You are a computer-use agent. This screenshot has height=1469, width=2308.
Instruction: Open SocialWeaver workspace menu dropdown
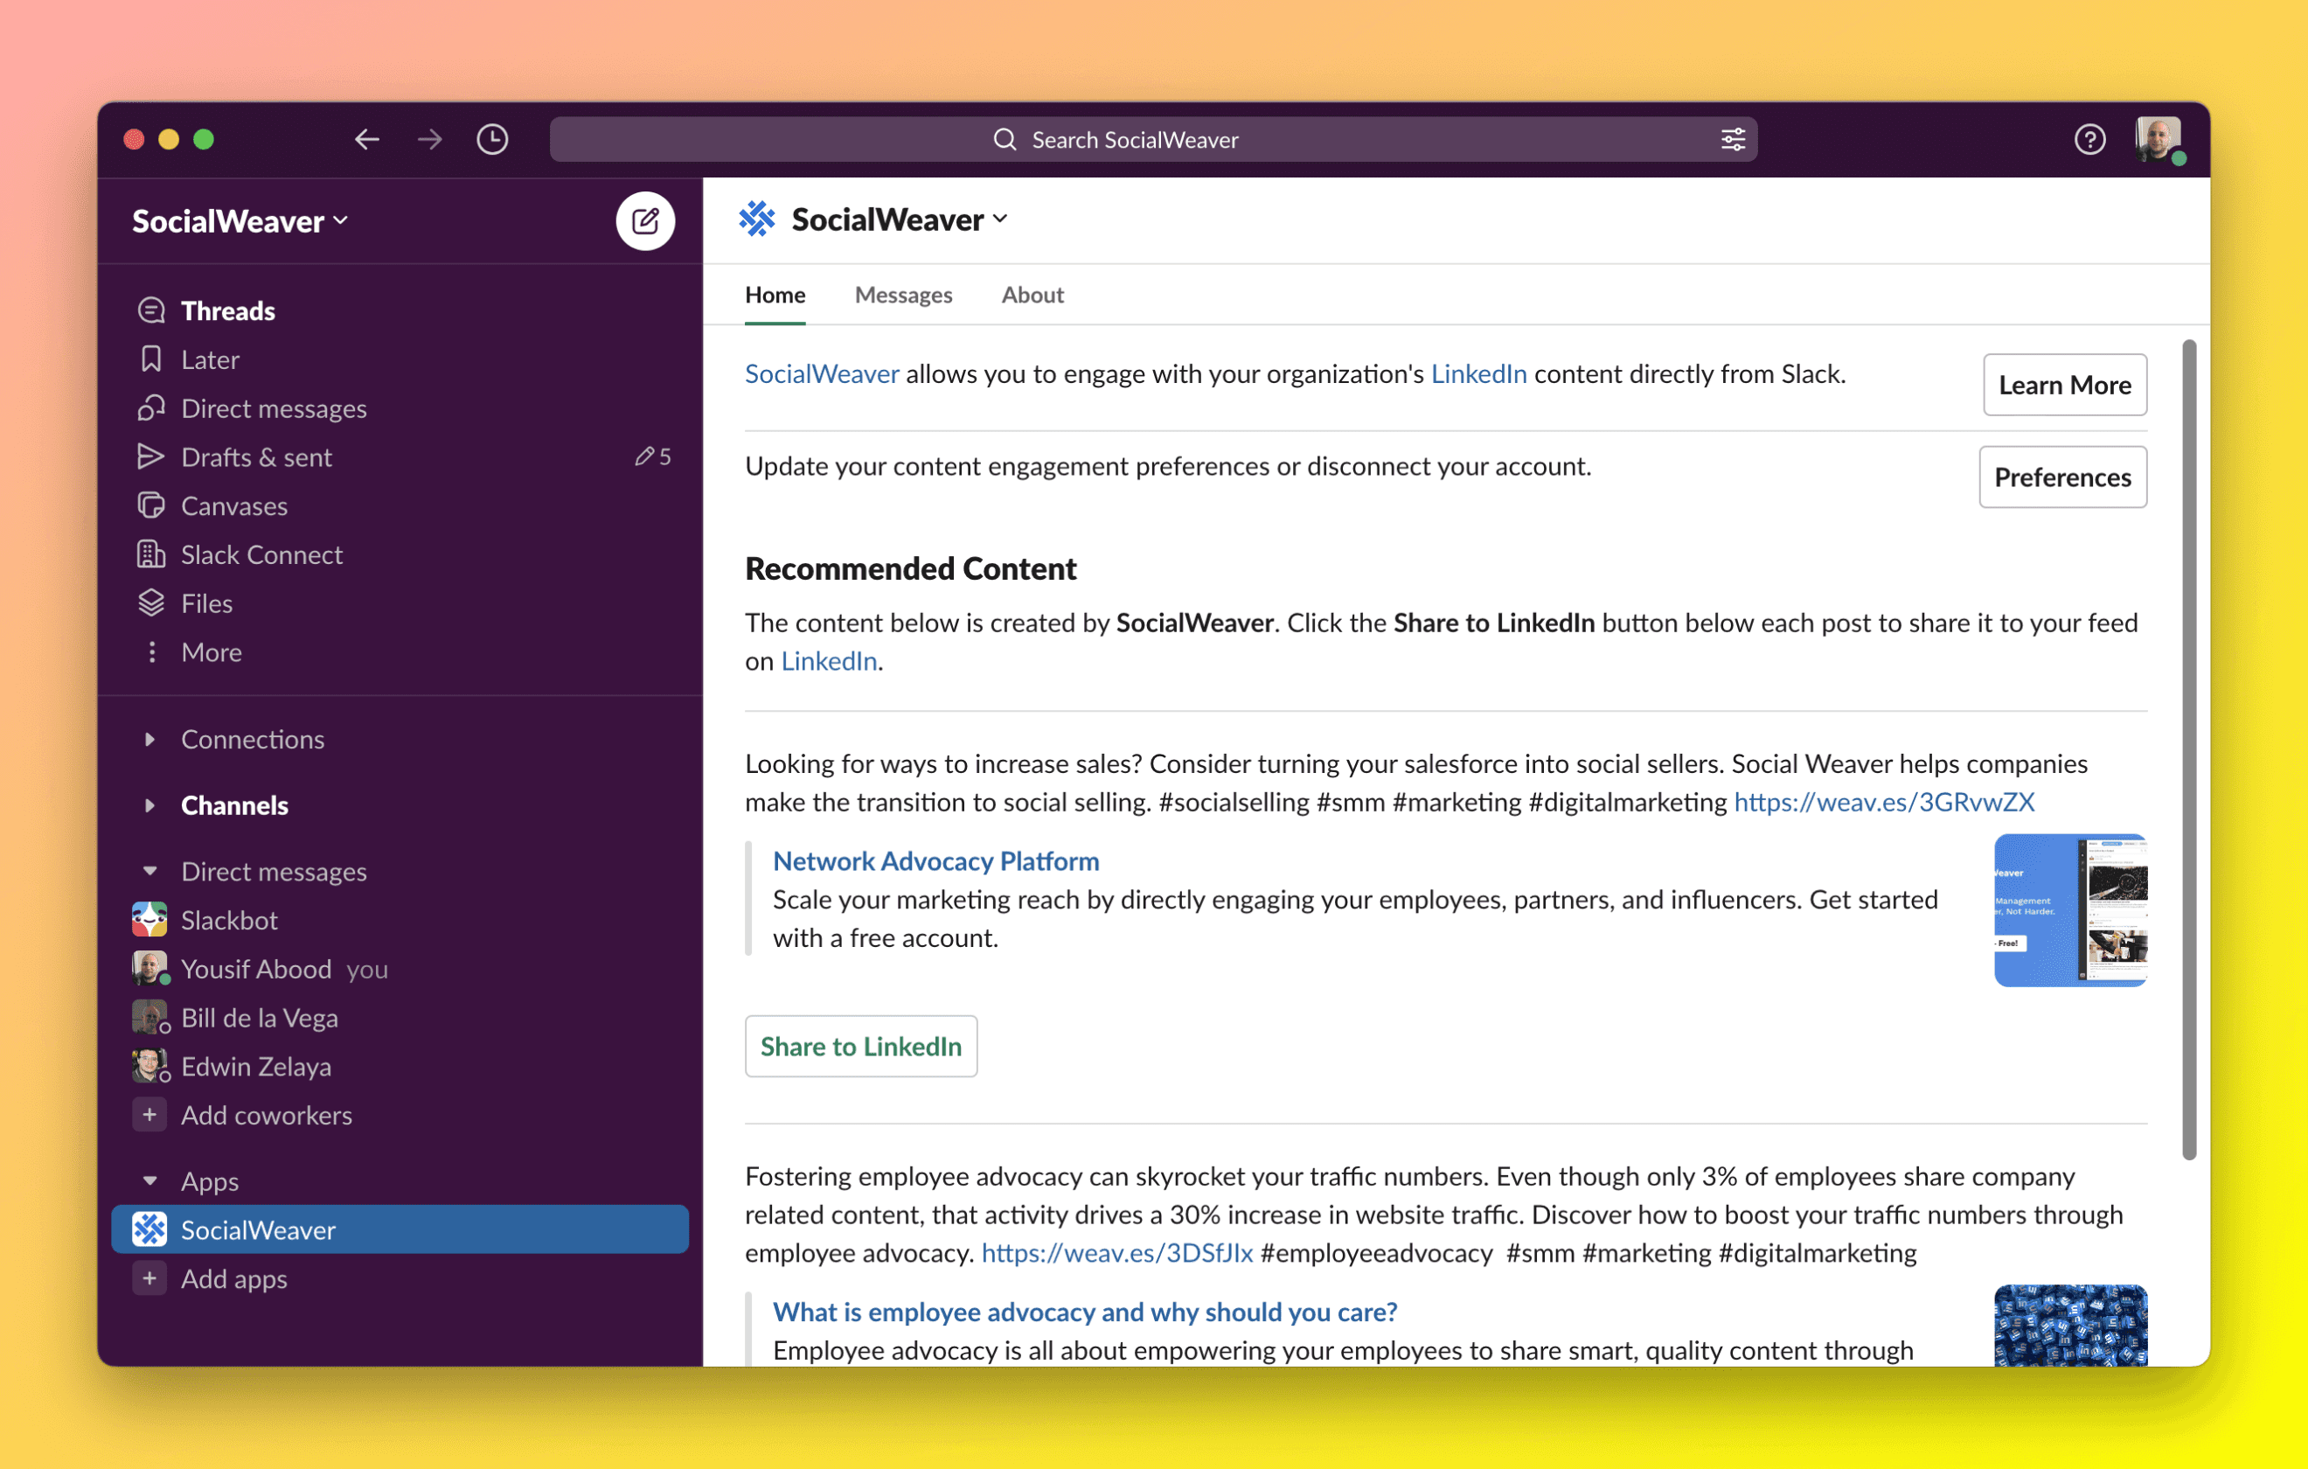(x=240, y=221)
